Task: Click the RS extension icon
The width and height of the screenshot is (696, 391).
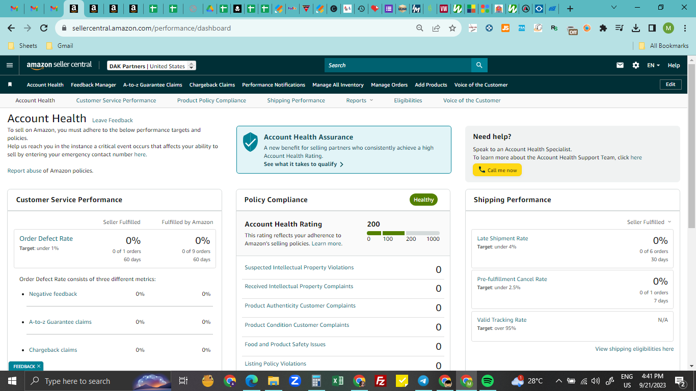Action: click(554, 28)
